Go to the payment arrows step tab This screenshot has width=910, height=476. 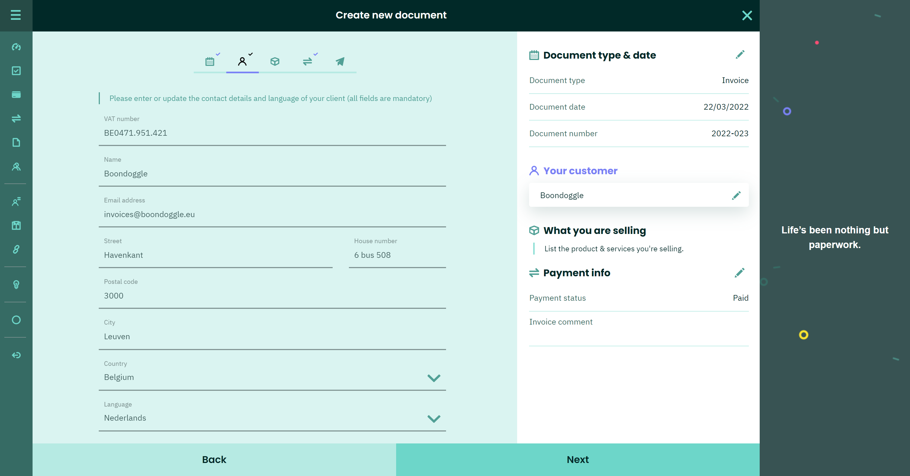tap(308, 61)
